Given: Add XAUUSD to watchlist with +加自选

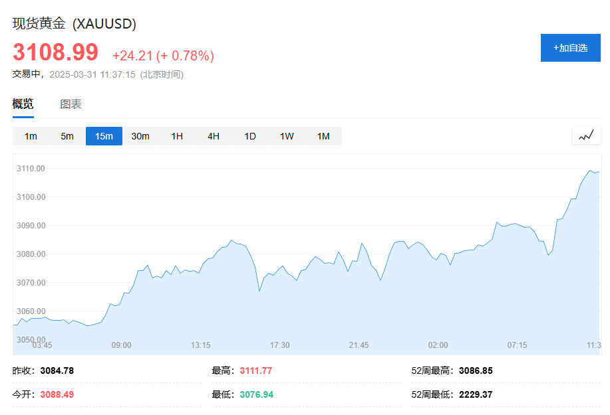Looking at the screenshot, I should click(x=570, y=48).
